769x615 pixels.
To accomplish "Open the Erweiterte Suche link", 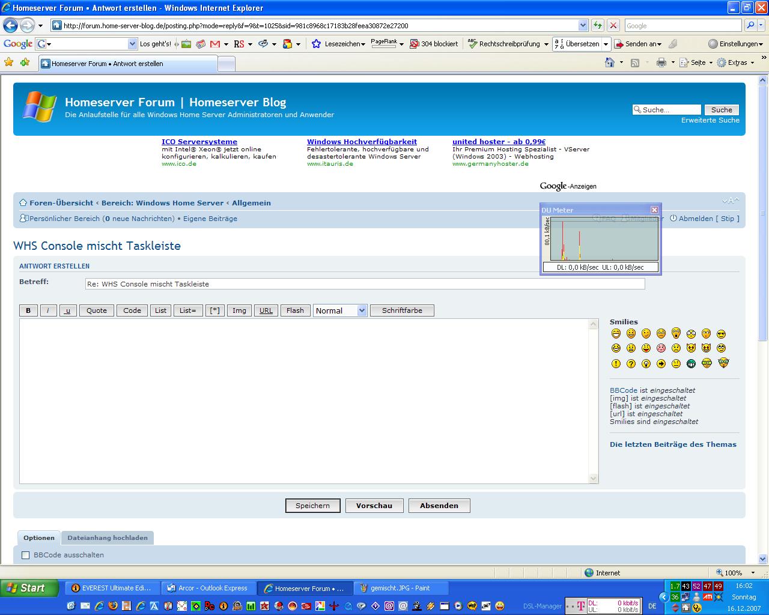I will (710, 120).
